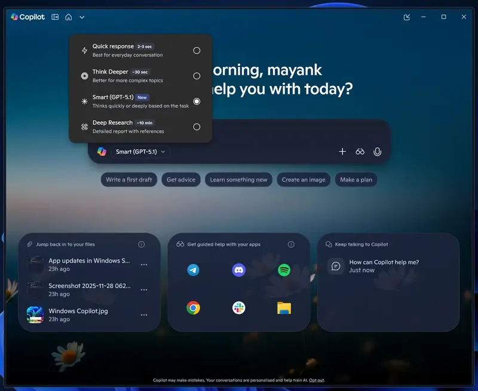Viewport: 478px width, 391px height.
Task: Start a new chat with the sidebar compose icon
Action: (x=406, y=17)
